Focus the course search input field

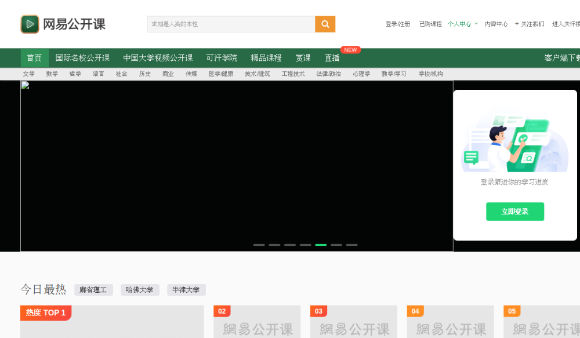(231, 24)
